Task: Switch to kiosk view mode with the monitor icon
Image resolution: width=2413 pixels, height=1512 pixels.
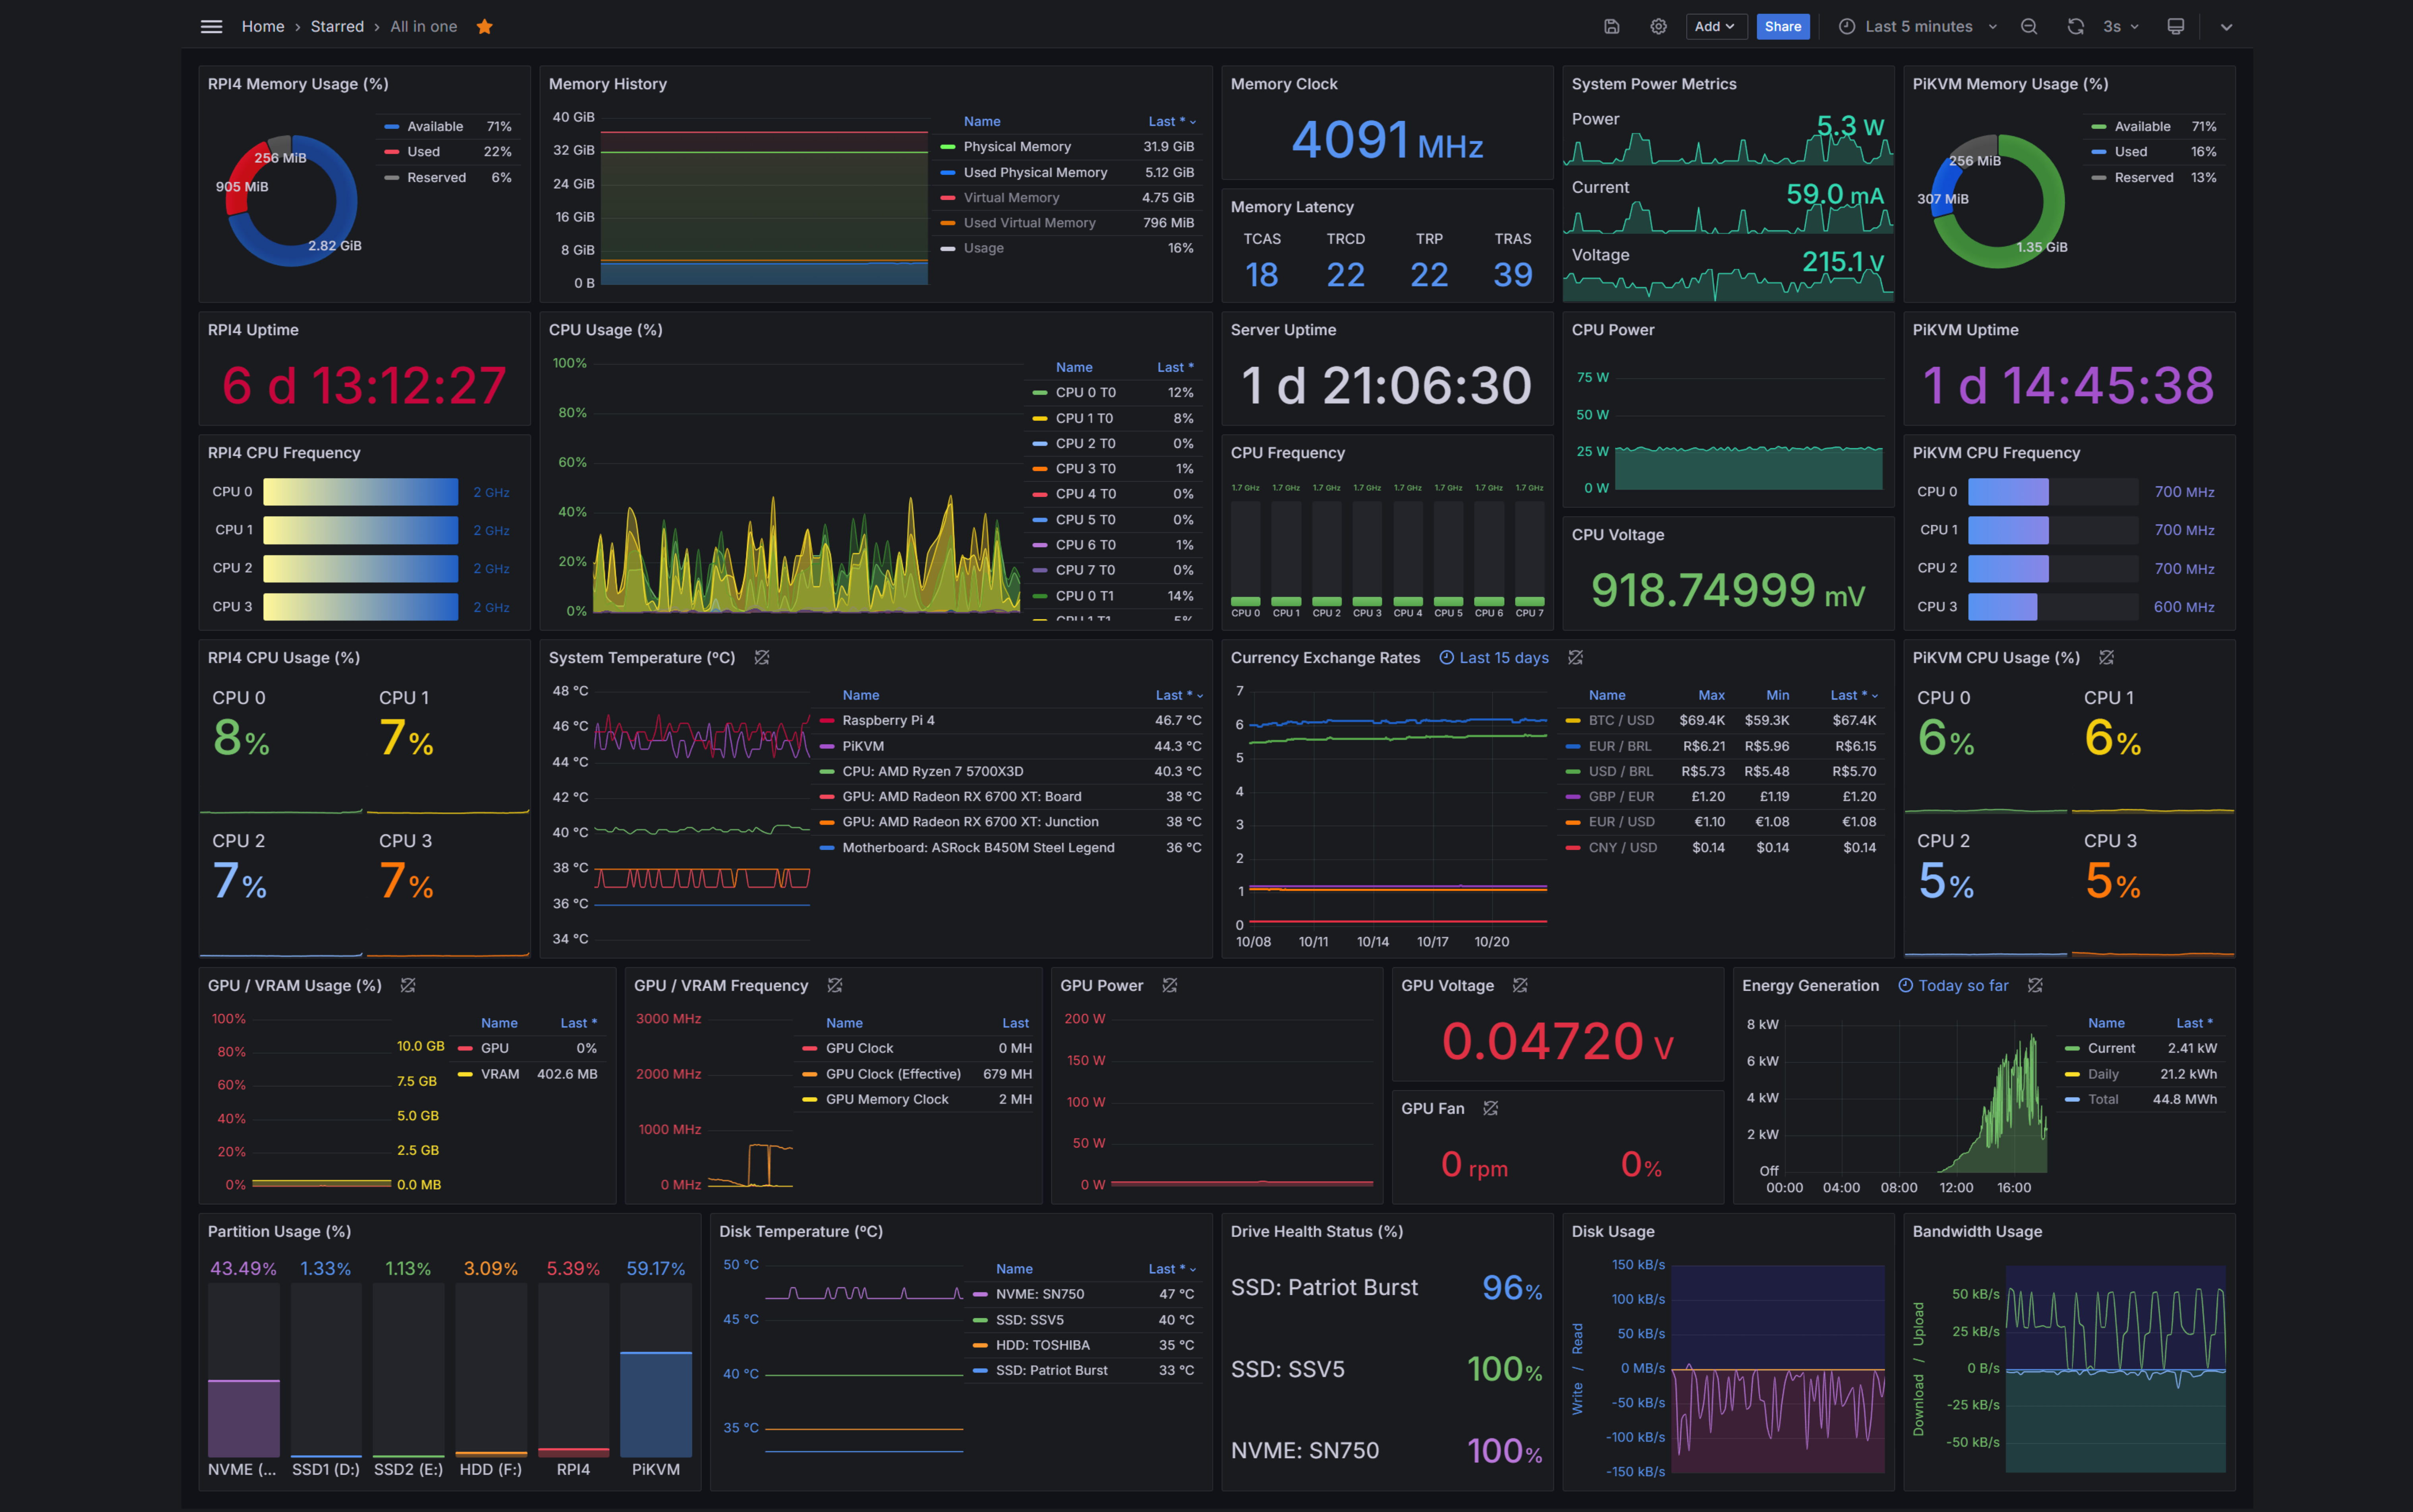Action: pos(2176,27)
